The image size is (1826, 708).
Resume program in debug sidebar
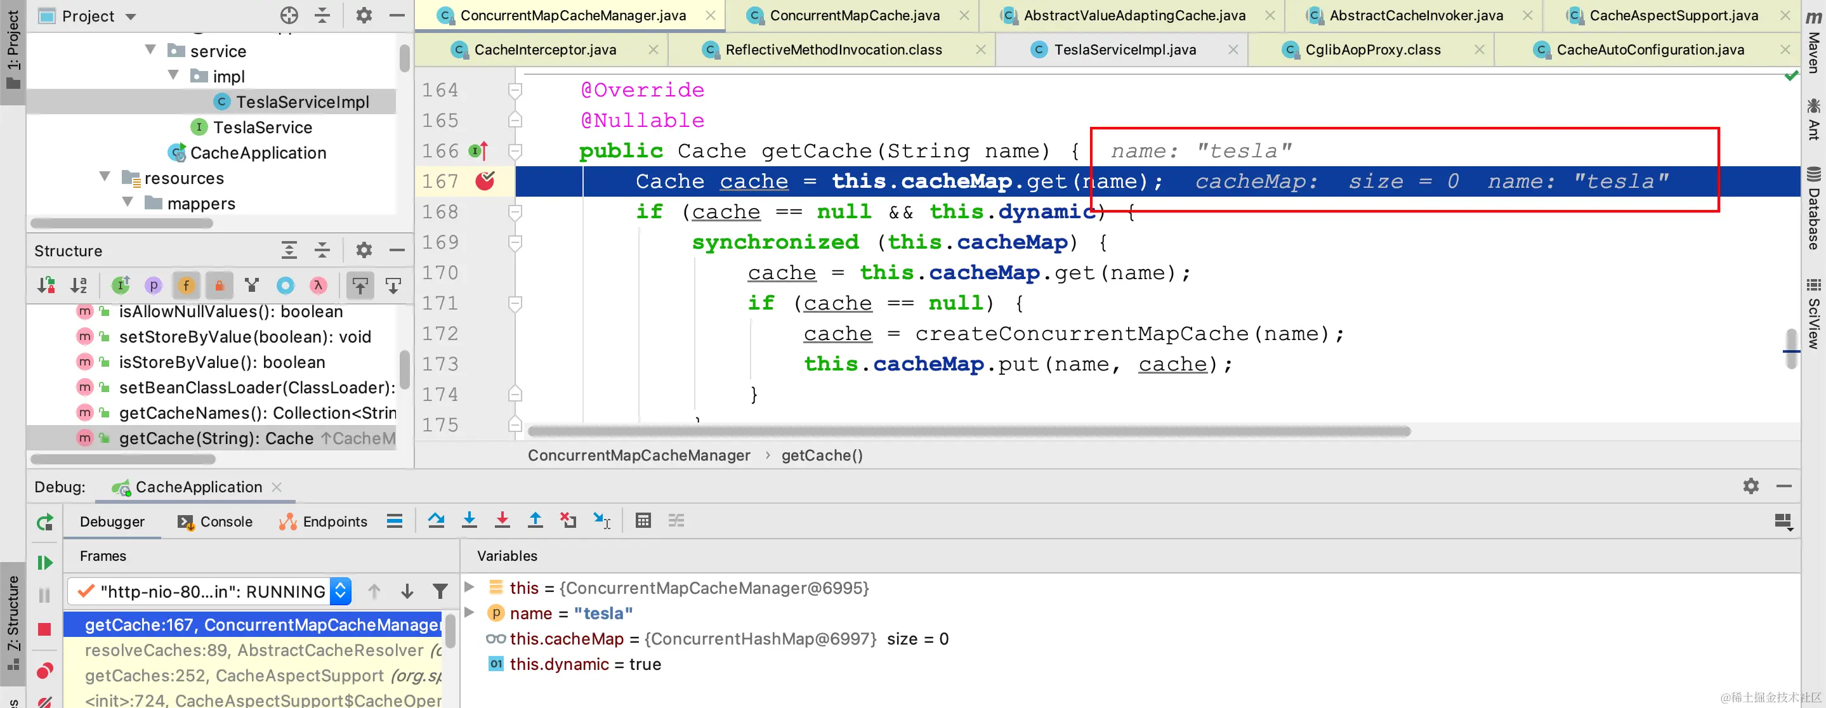44,563
